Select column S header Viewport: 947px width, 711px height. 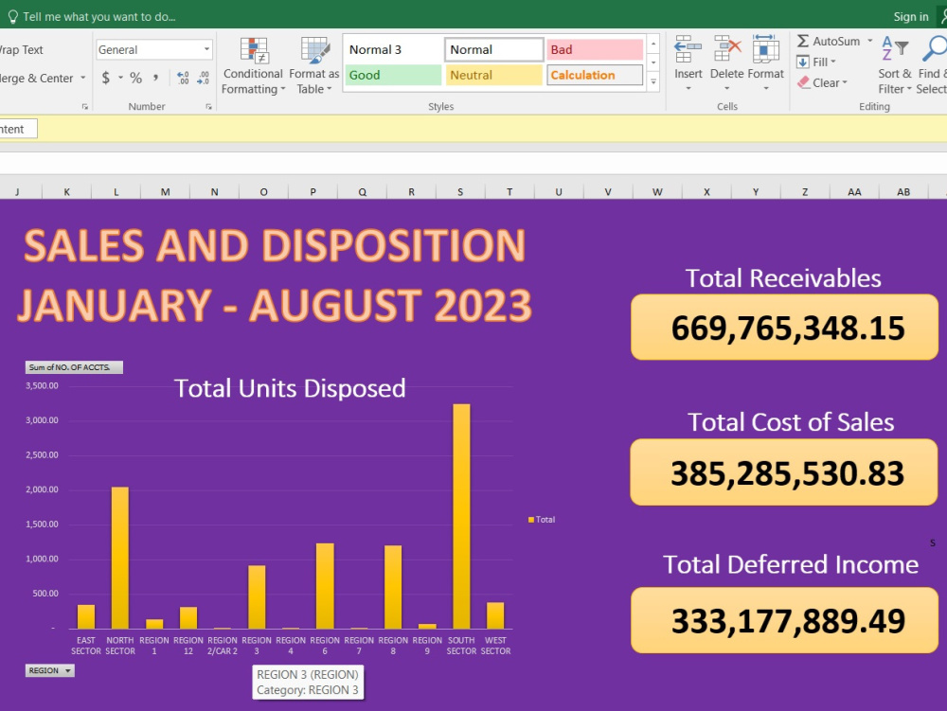click(460, 192)
